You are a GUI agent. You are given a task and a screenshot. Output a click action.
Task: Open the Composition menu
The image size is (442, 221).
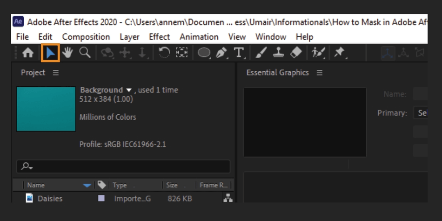pos(86,37)
